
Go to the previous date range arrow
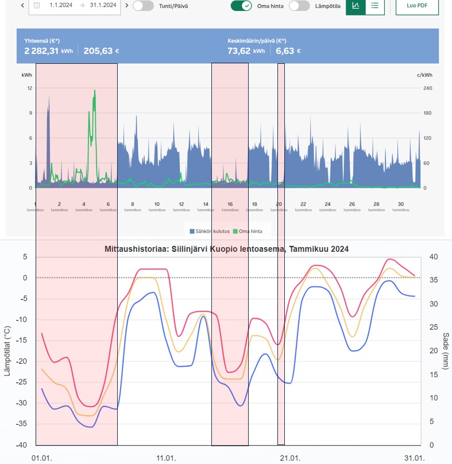(22, 5)
